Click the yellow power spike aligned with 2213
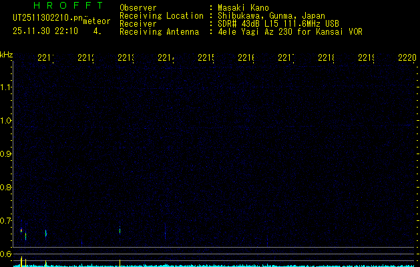Image resolution: width=420 pixels, height=267 pixels. tap(120, 263)
